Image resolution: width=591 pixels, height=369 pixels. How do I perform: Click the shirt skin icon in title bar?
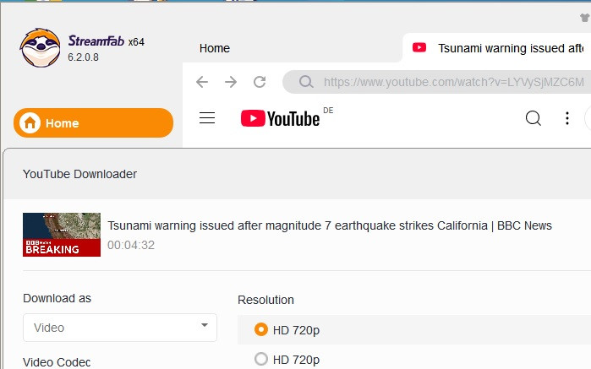[x=584, y=17]
